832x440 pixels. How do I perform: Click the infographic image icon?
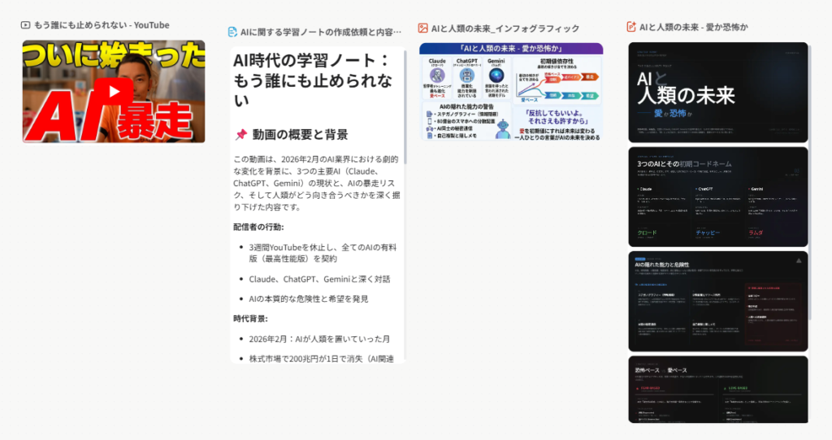pos(422,28)
